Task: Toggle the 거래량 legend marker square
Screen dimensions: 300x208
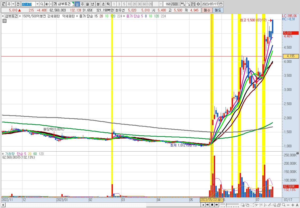Action: 3,154
